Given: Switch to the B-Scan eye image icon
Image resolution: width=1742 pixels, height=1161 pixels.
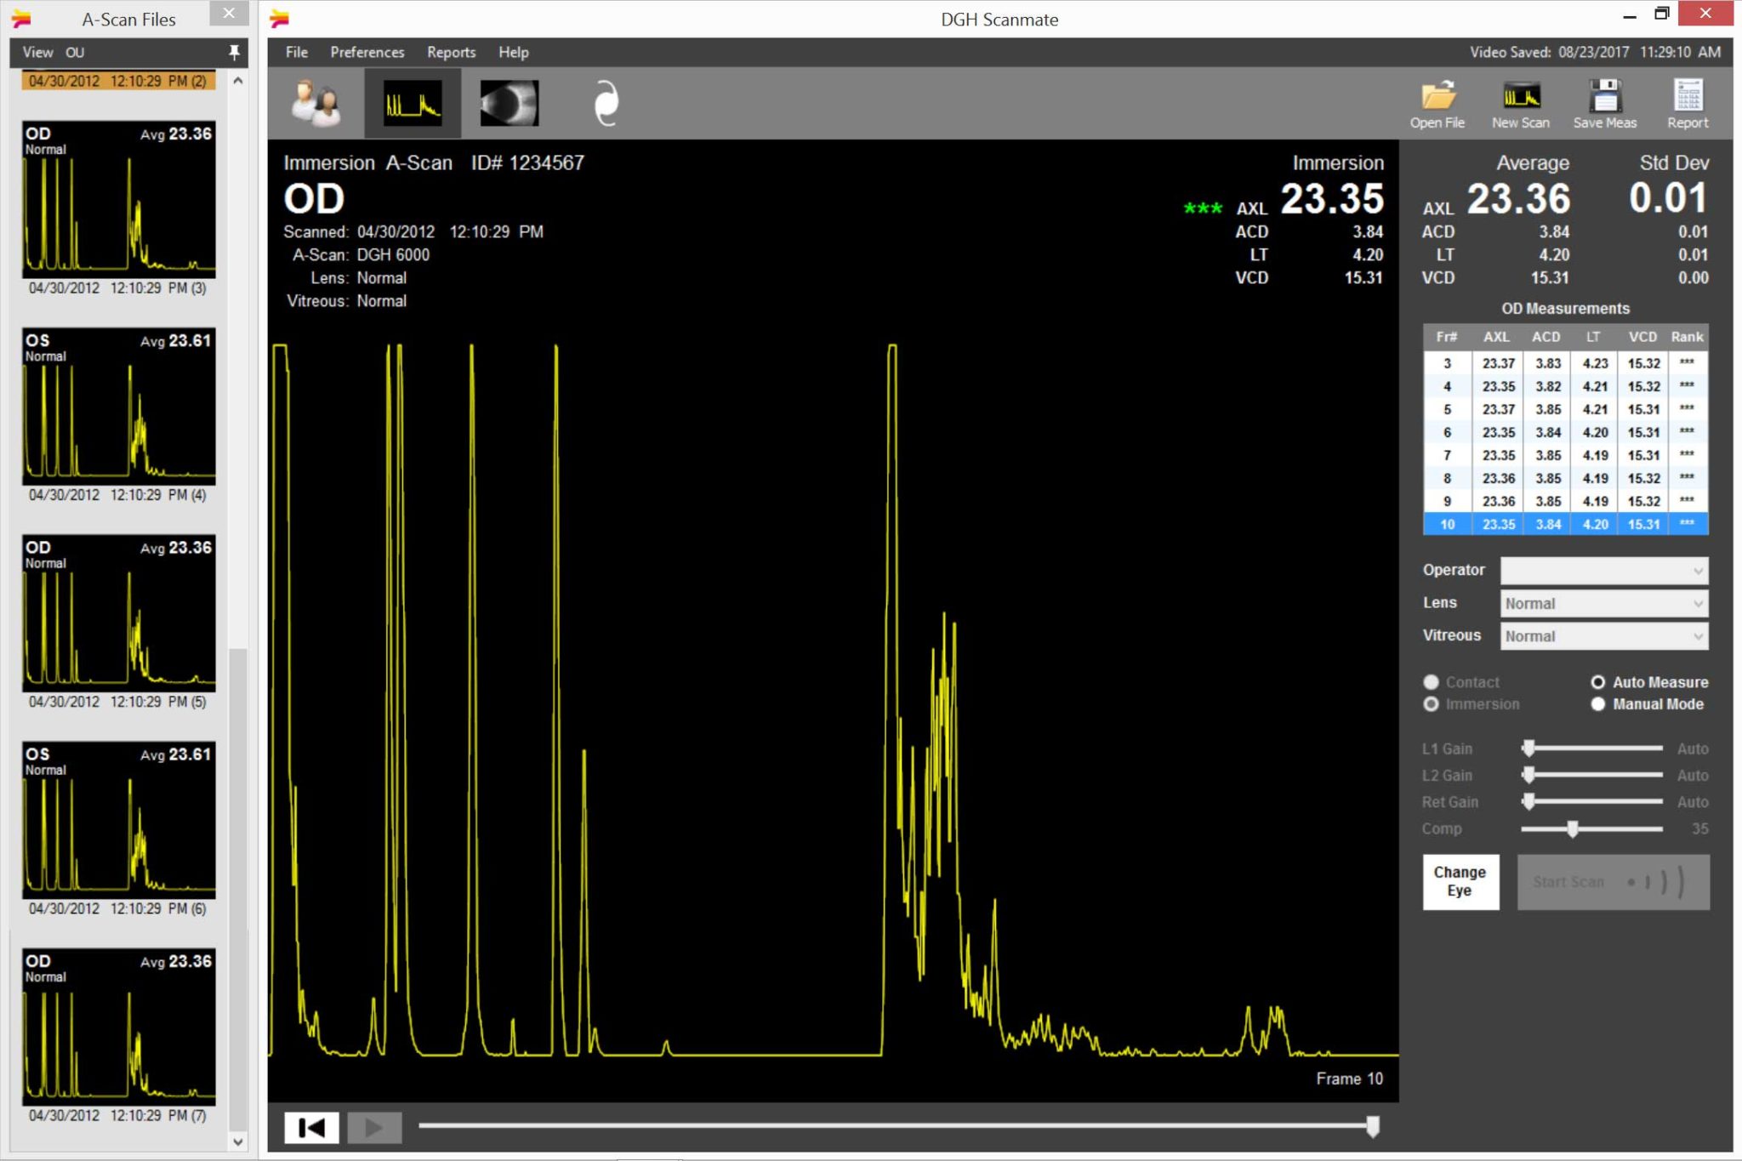Looking at the screenshot, I should tap(509, 104).
